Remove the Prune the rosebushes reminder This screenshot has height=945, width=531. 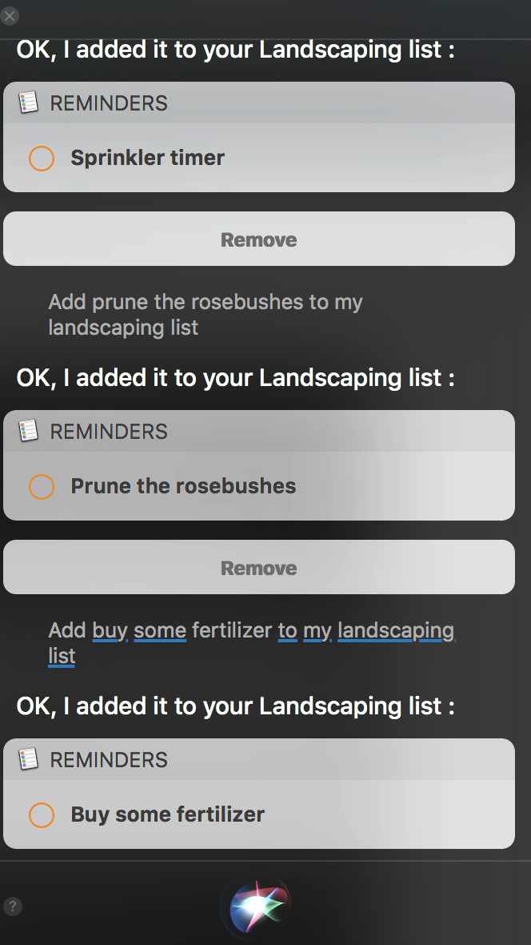tap(259, 567)
